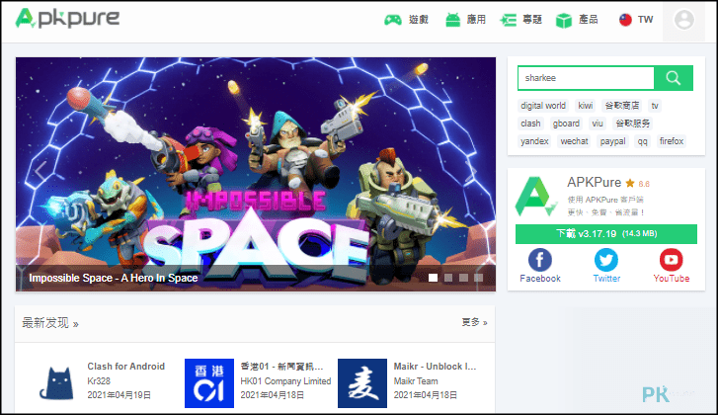Select the kiwi search tag
This screenshot has width=718, height=415.
586,106
